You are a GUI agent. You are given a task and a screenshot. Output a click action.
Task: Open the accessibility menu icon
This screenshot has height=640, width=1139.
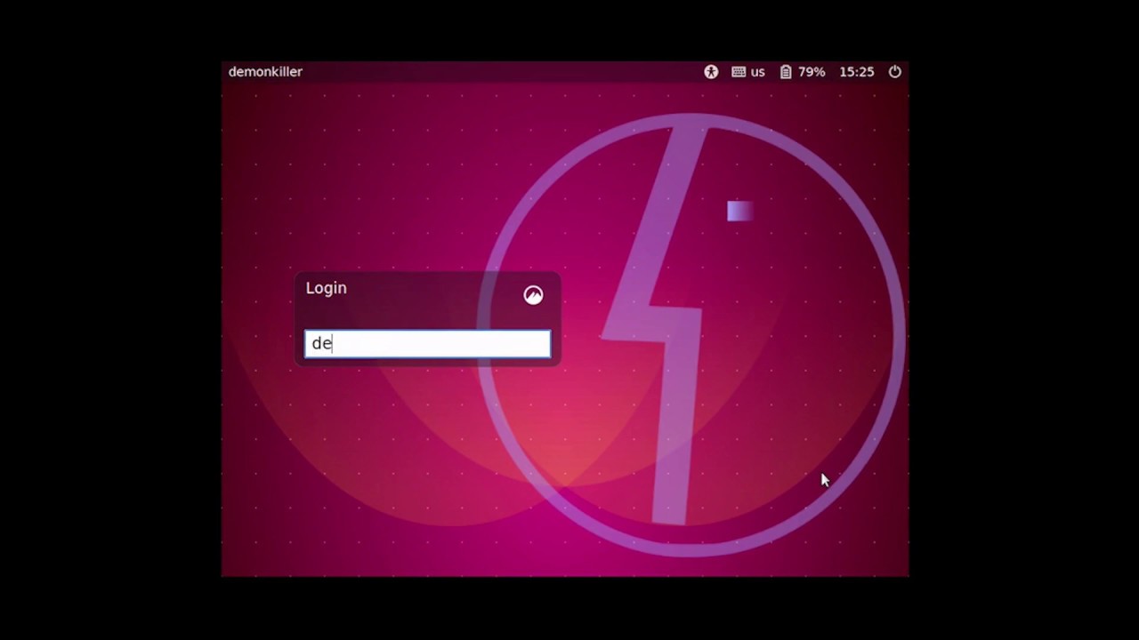click(711, 72)
